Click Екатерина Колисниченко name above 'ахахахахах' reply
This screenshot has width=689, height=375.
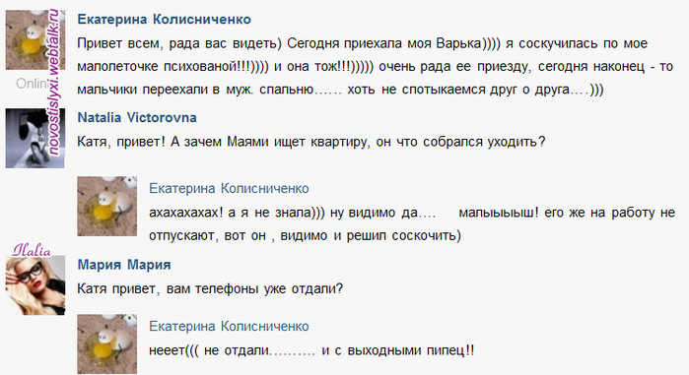(x=229, y=189)
